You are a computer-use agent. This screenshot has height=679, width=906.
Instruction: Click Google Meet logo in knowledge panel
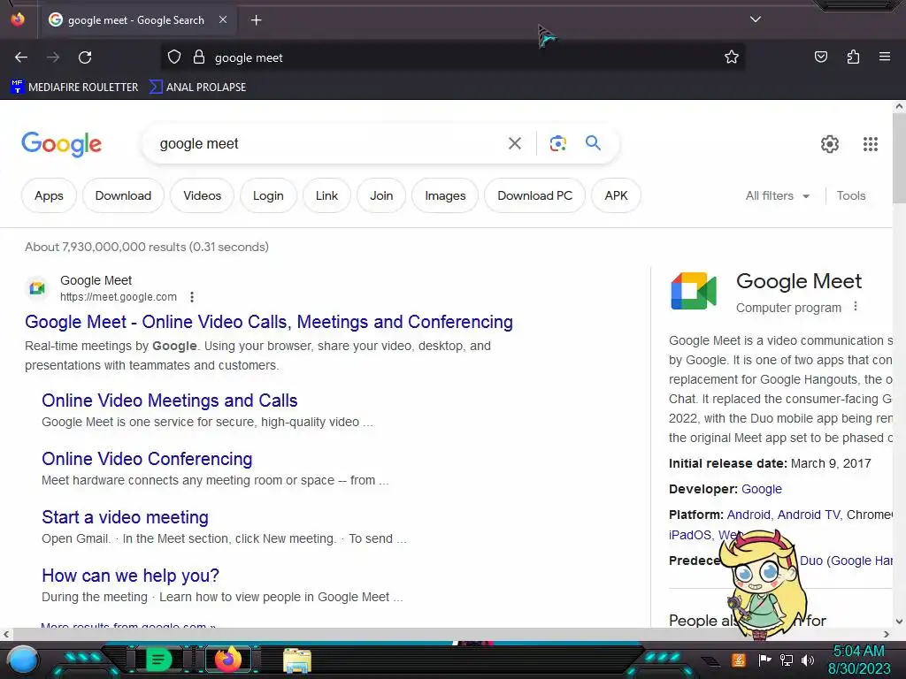[x=694, y=291]
